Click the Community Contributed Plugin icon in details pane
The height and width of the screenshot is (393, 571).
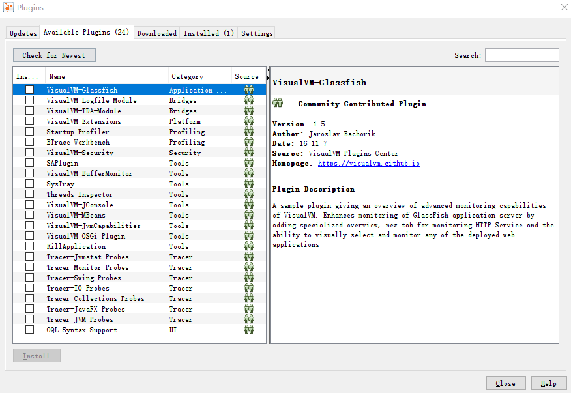(x=278, y=103)
